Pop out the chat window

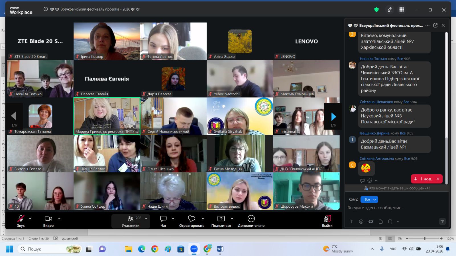pos(435,25)
